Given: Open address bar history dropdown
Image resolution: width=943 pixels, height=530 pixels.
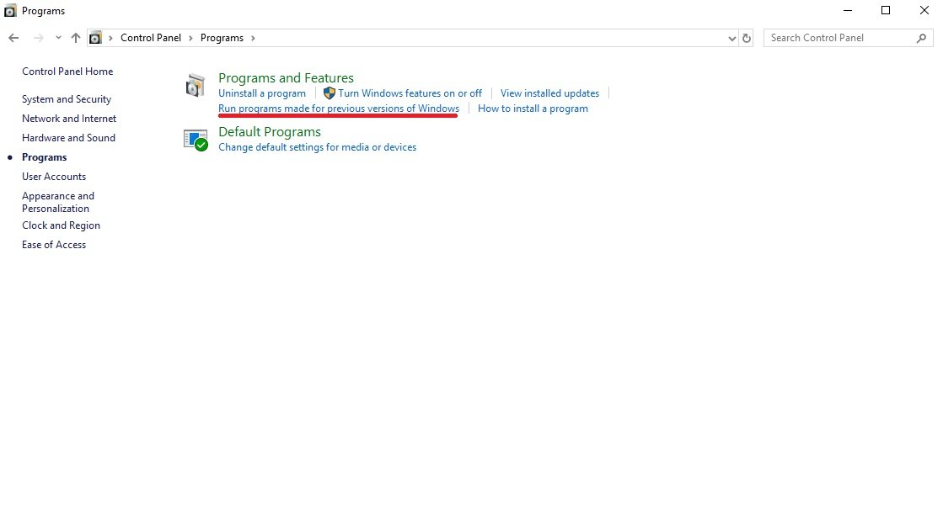Looking at the screenshot, I should click(x=732, y=38).
